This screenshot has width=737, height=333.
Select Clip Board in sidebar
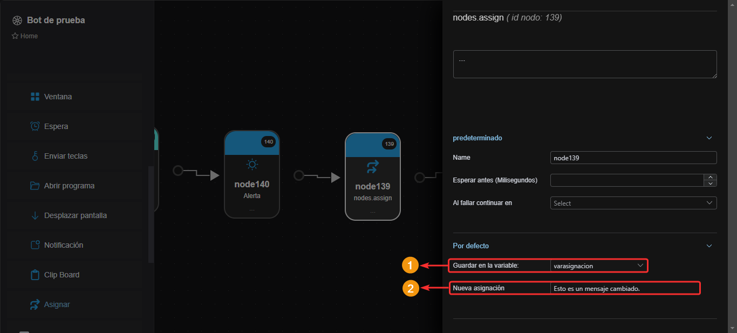pyautogui.click(x=76, y=275)
